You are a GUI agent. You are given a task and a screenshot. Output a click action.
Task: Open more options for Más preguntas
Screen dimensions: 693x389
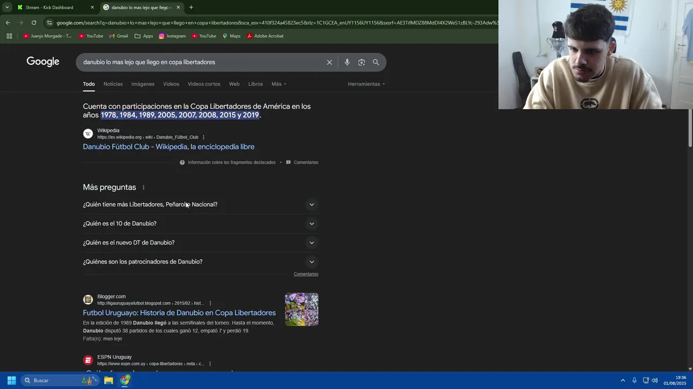click(143, 187)
